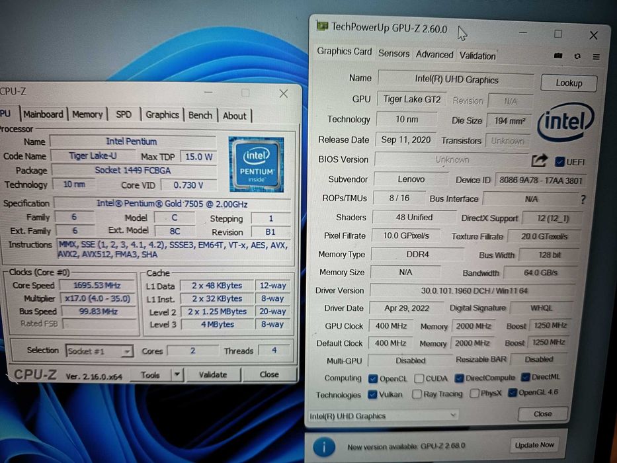Click the Close button in GPU-Z
Image resolution: width=617 pixels, height=463 pixels.
(x=543, y=414)
